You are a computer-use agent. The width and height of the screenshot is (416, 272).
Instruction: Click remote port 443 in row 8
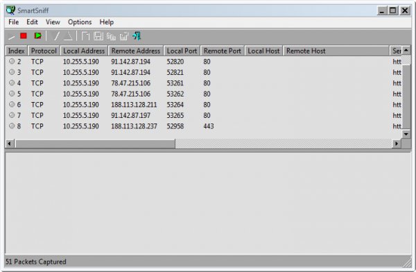(209, 126)
